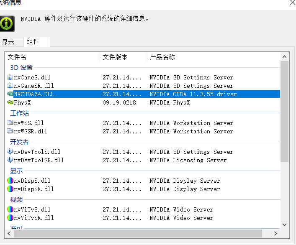Click nvViTvS.dll's NVIDIA Video Server text
The height and width of the screenshot is (245, 296).
181,209
